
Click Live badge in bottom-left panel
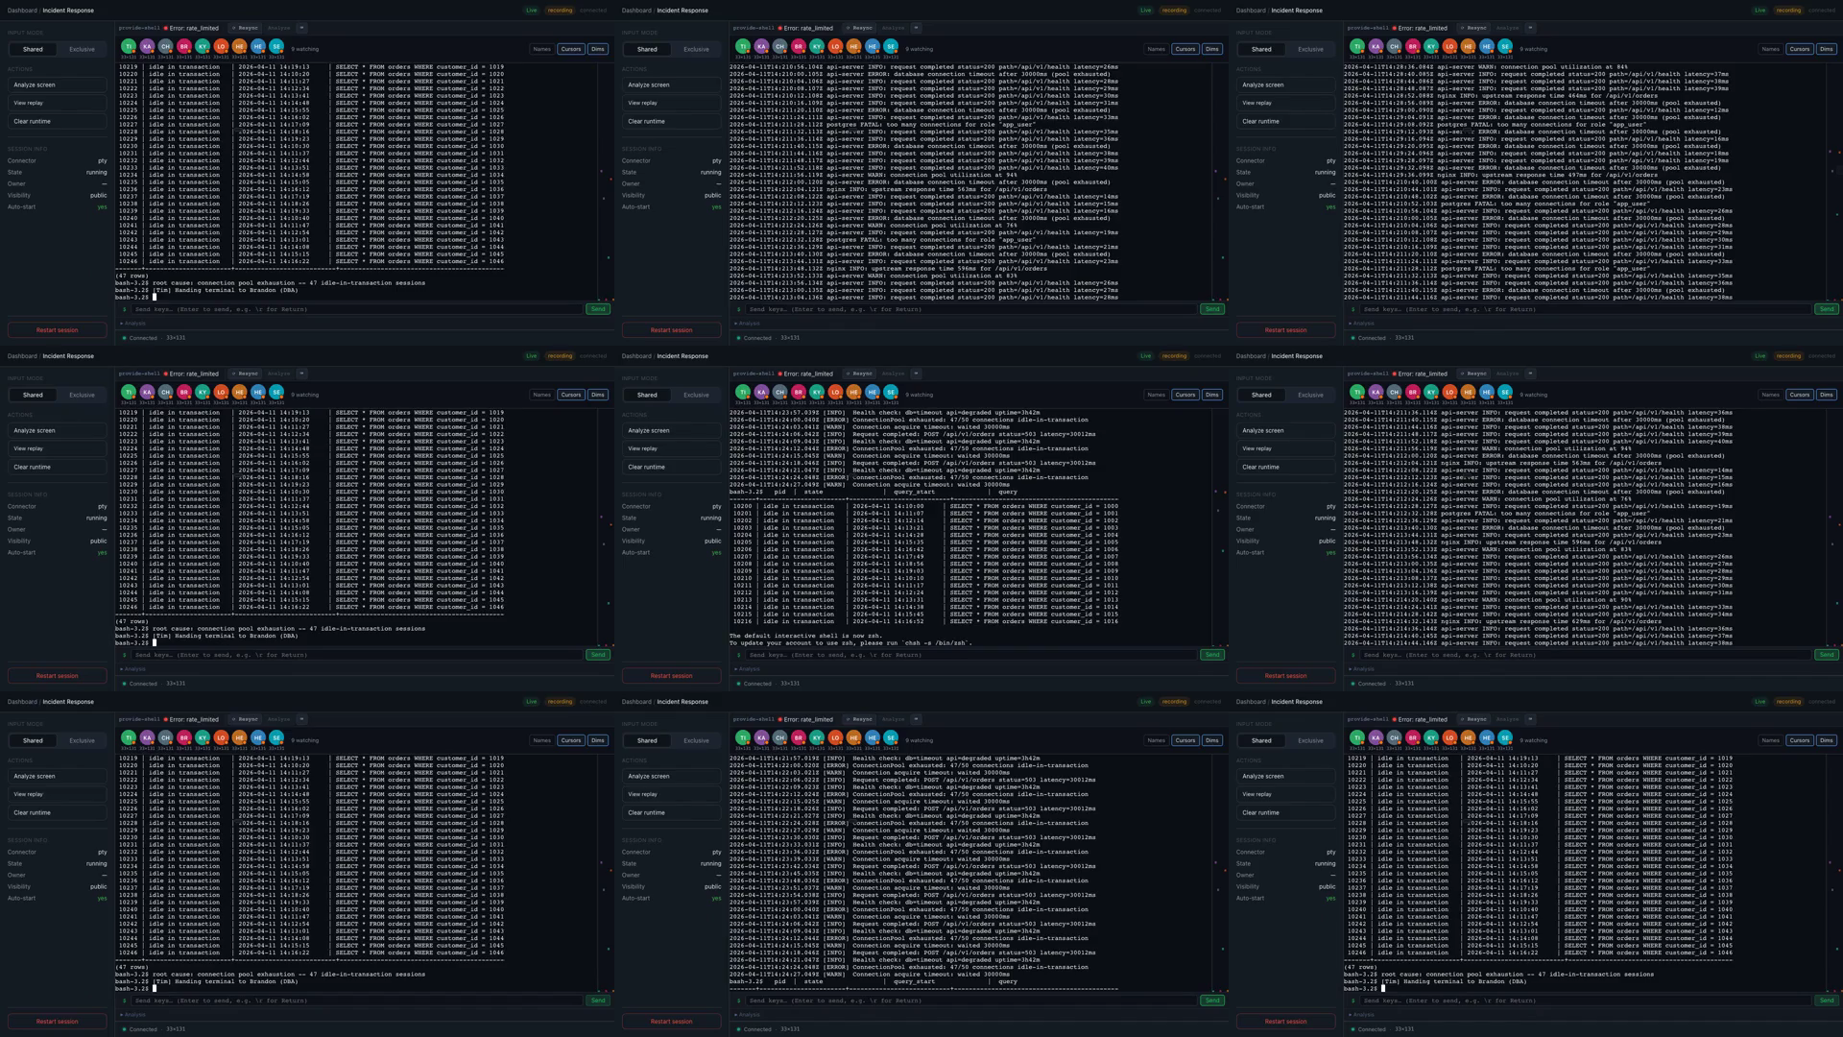coord(531,702)
